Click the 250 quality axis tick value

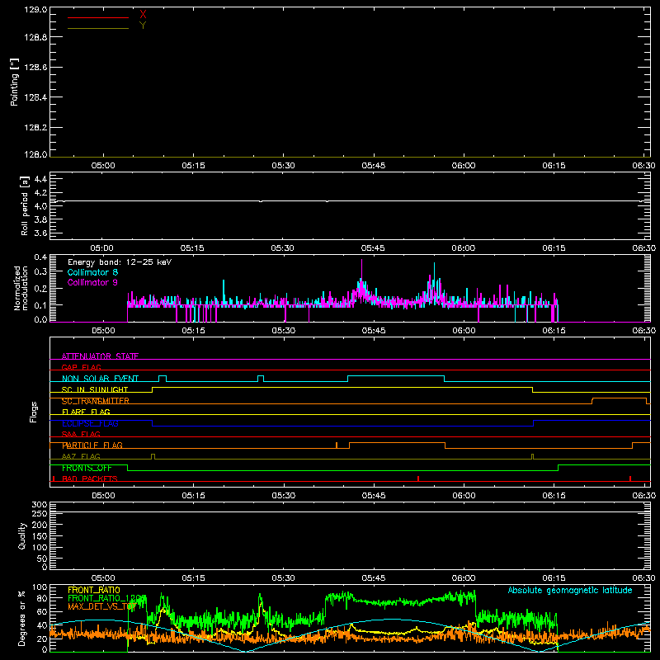[x=40, y=513]
